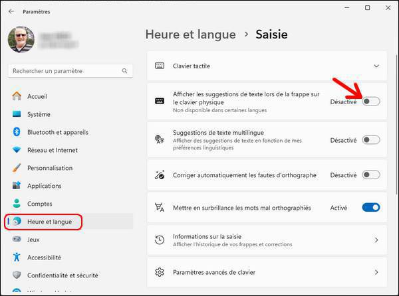
Task: Enable text suggestions for physical keyboard
Action: click(x=371, y=102)
